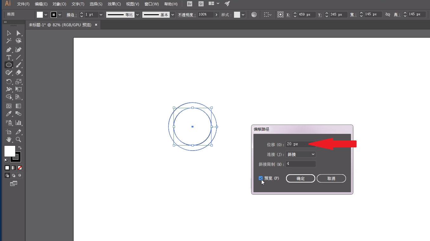This screenshot has width=430, height=241.
Task: Enable Draw Behind mode
Action: point(14,176)
